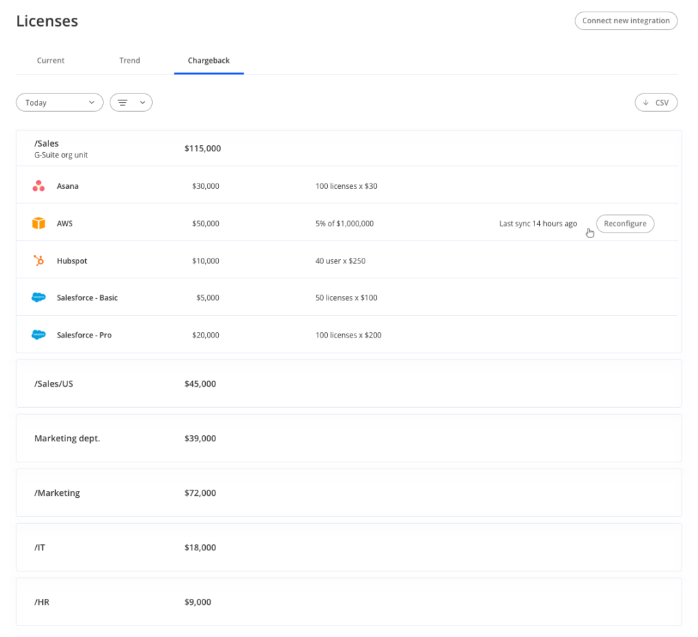
Task: Click the $115,000 total for /Sales
Action: [202, 148]
